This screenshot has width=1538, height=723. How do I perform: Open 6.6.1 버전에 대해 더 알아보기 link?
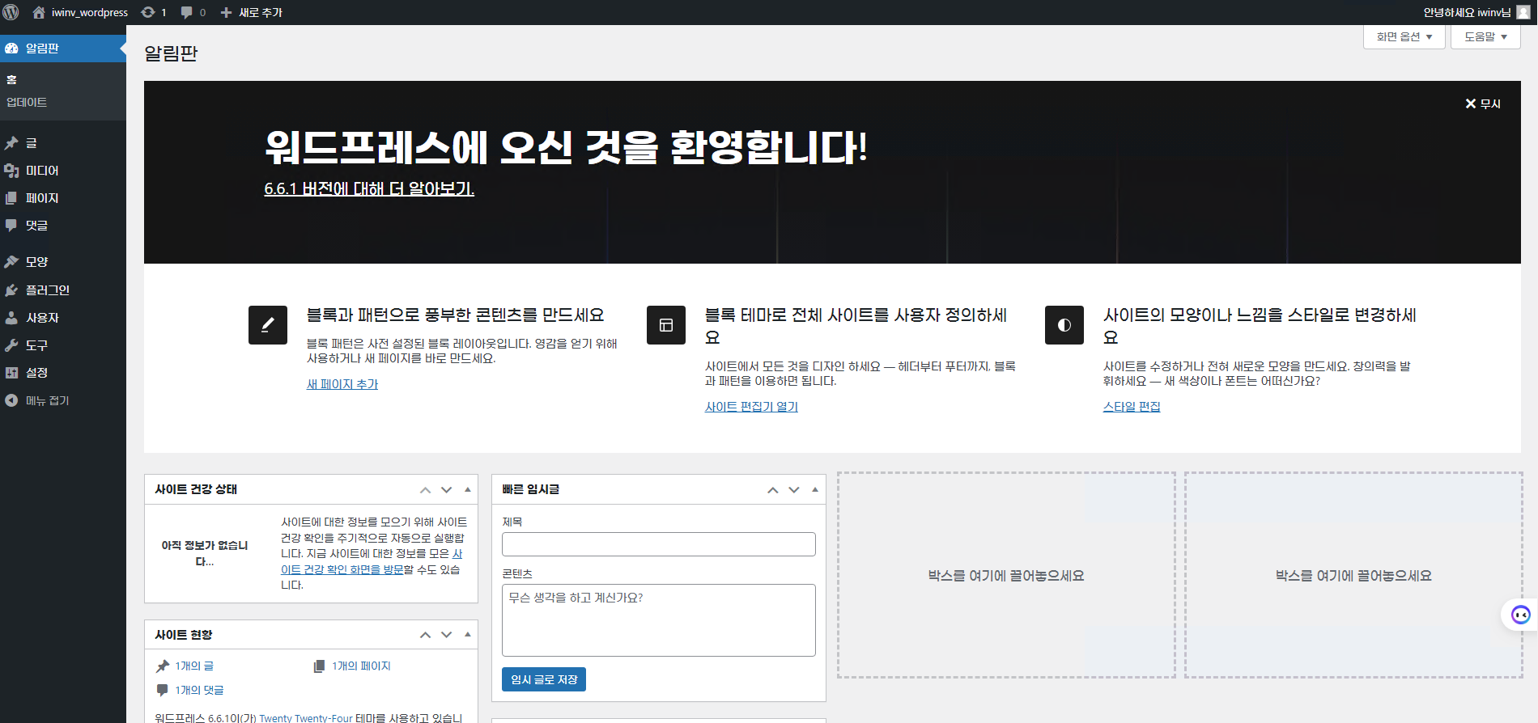pos(369,188)
